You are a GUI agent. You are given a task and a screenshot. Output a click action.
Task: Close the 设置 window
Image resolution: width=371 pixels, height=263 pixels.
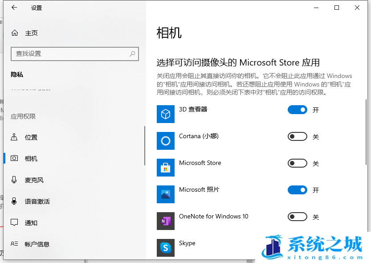(x=357, y=8)
